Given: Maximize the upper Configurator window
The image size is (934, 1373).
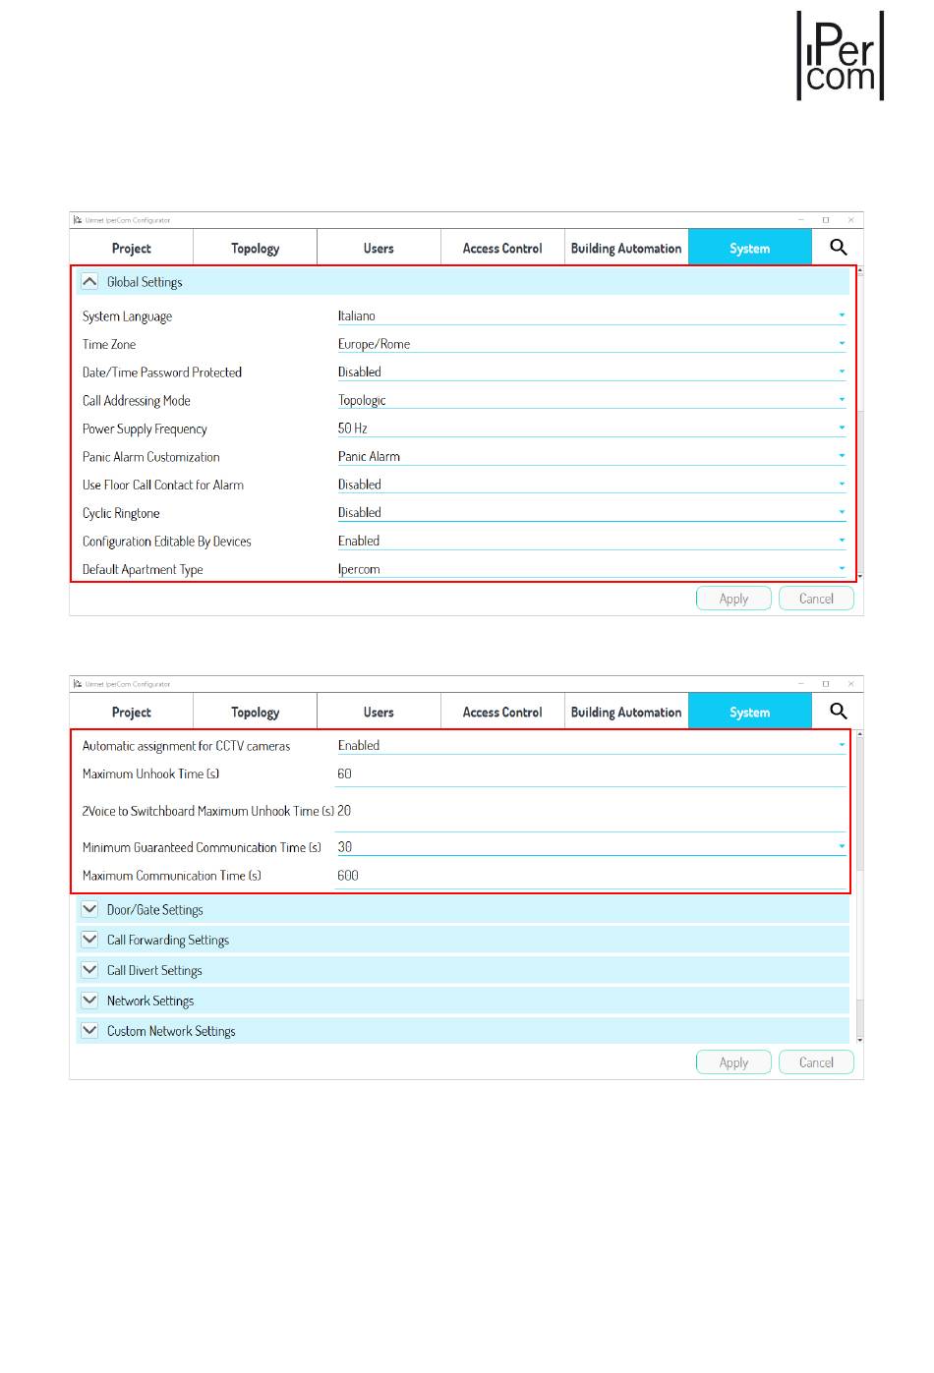Looking at the screenshot, I should click(x=826, y=220).
